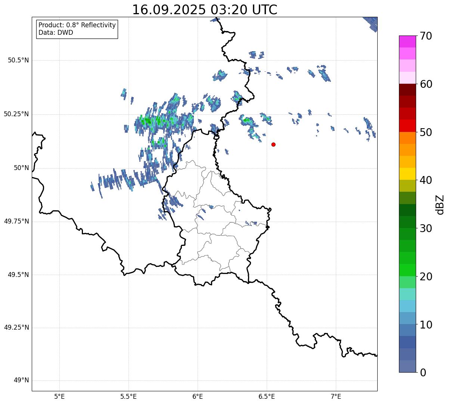This screenshot has width=449, height=404.
Task: Click the orange swatch just below the 50 tick
Action: pos(407,138)
